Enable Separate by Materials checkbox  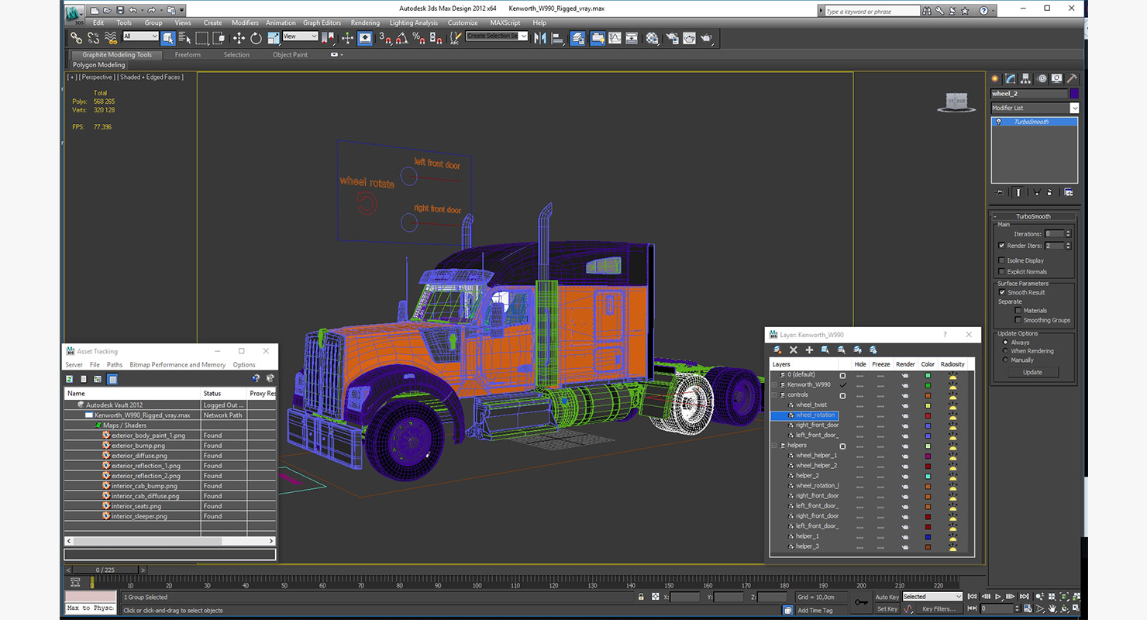click(1018, 311)
